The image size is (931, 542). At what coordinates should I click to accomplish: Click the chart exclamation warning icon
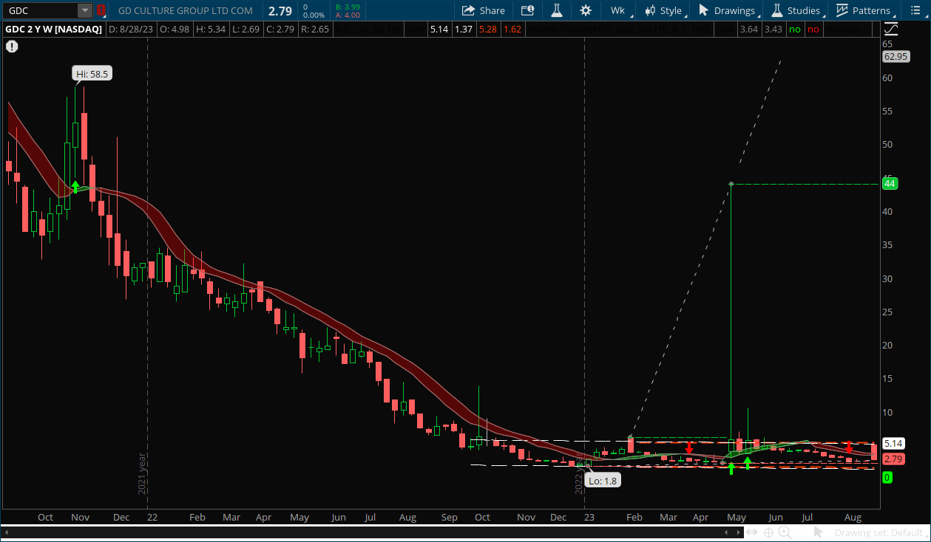coord(12,46)
